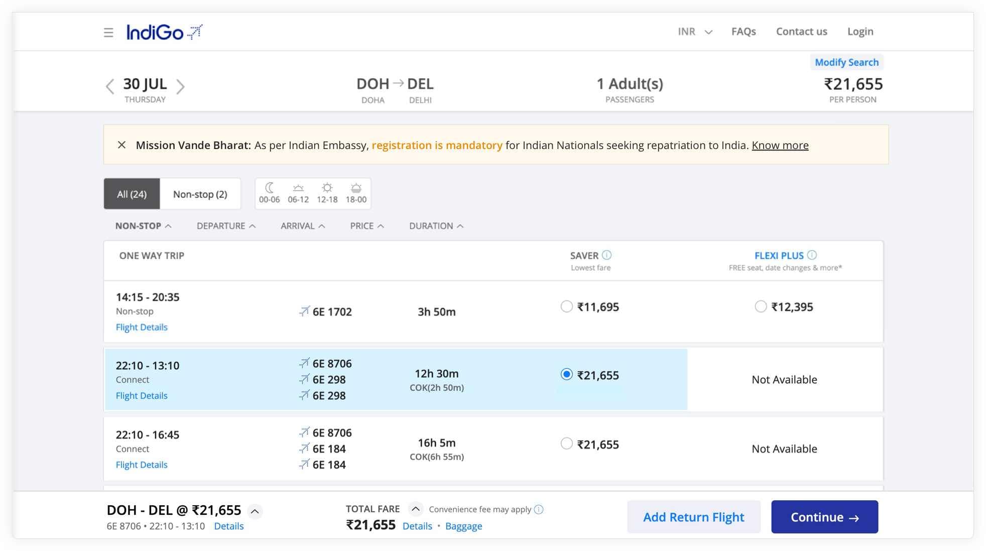Open Flight Details for 14:15 - 20:35 flight

[142, 327]
